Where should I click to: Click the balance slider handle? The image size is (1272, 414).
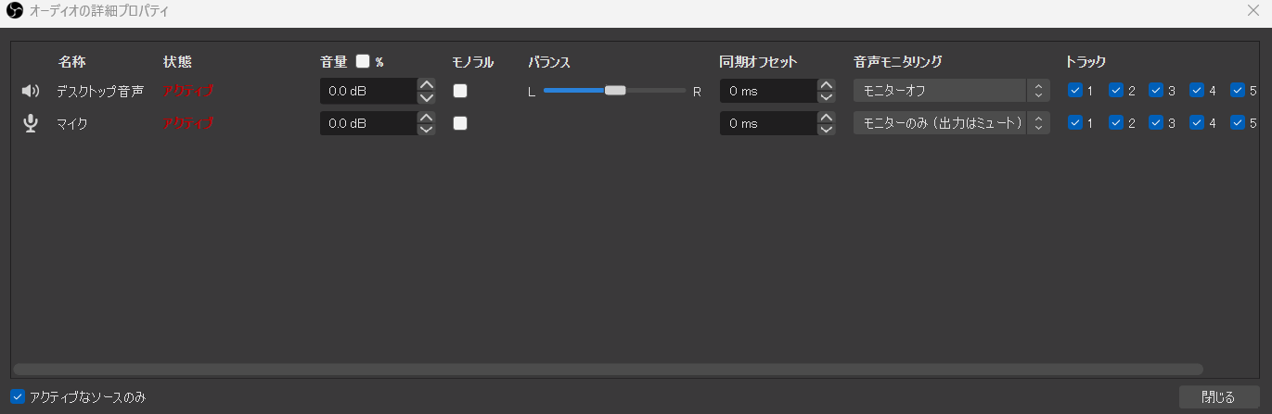click(x=615, y=91)
